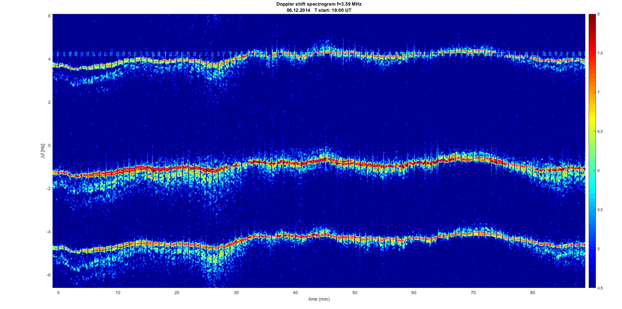Click the x-axis tick label 30
Viewport: 622px width, 309px height.
point(236,293)
